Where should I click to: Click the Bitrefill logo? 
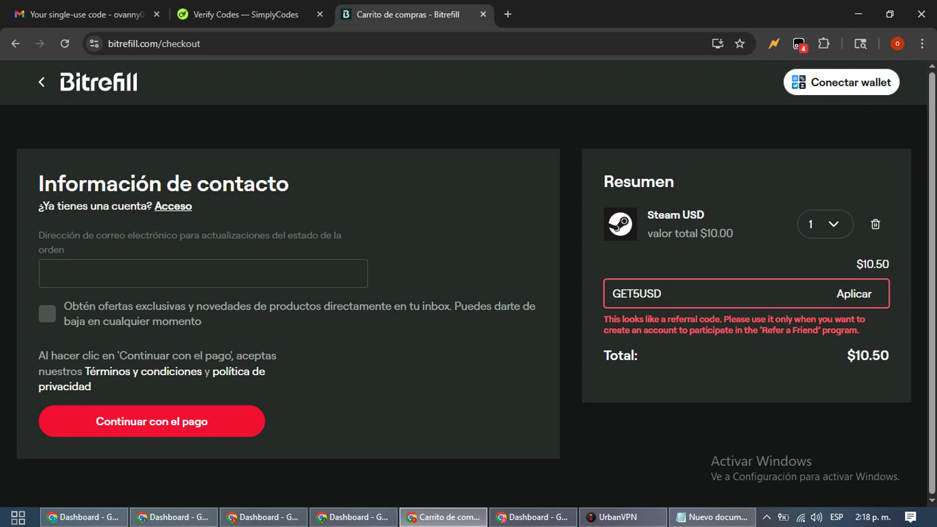coord(99,82)
